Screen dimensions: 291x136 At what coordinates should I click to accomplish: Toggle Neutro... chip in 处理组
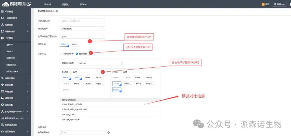[99, 78]
